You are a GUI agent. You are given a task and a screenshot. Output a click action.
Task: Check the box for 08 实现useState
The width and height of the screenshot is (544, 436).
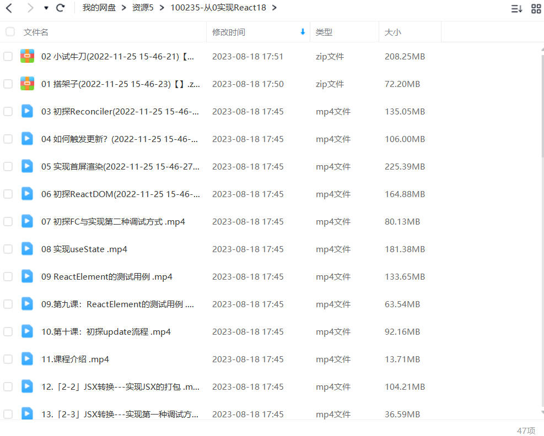click(x=8, y=249)
